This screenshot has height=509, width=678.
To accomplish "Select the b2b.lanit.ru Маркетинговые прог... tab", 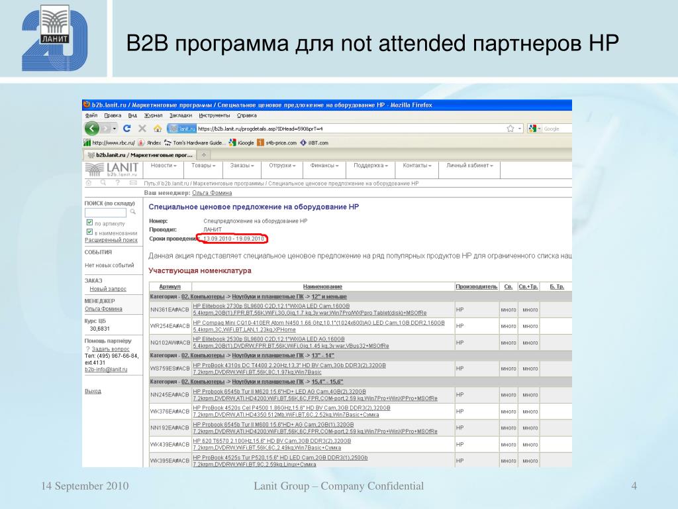I will [140, 155].
